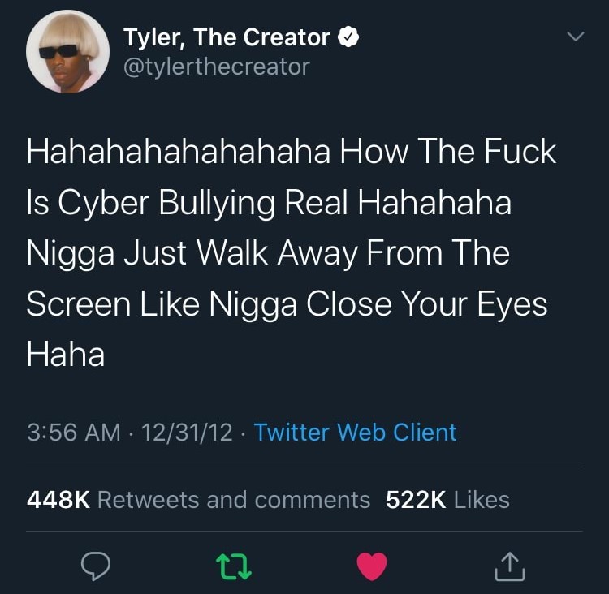Click the 12/31/12 date
This screenshot has width=609, height=594.
click(188, 432)
